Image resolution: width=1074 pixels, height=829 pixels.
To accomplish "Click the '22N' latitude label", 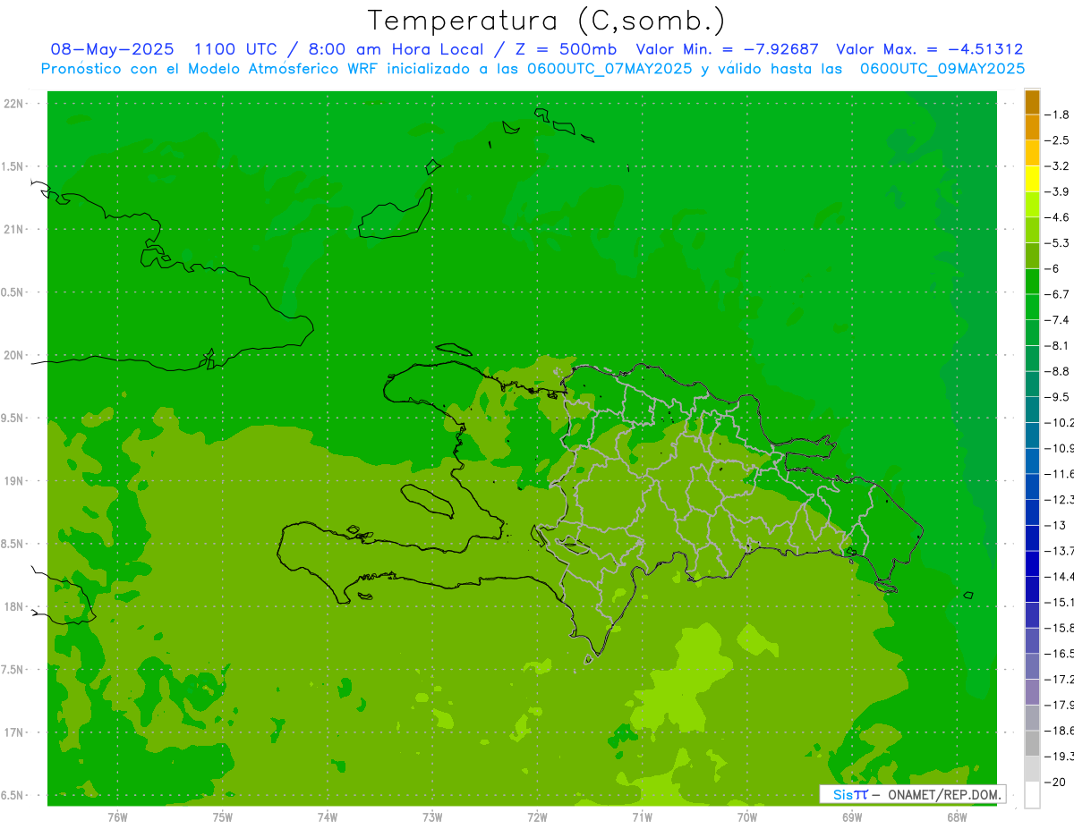I will pyautogui.click(x=15, y=104).
